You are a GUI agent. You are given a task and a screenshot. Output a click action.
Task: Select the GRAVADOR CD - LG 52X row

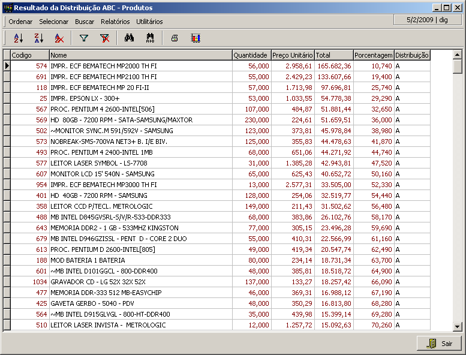click(140, 282)
